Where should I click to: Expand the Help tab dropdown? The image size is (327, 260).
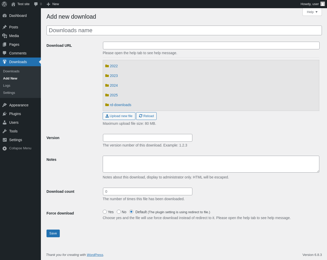(312, 12)
